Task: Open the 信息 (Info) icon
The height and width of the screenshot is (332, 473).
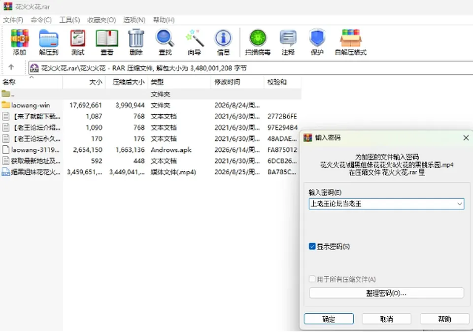Action: click(223, 42)
